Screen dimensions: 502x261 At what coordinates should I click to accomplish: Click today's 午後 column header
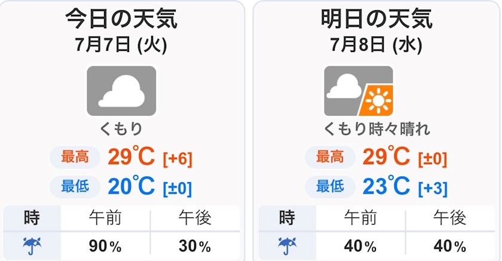pos(195,218)
